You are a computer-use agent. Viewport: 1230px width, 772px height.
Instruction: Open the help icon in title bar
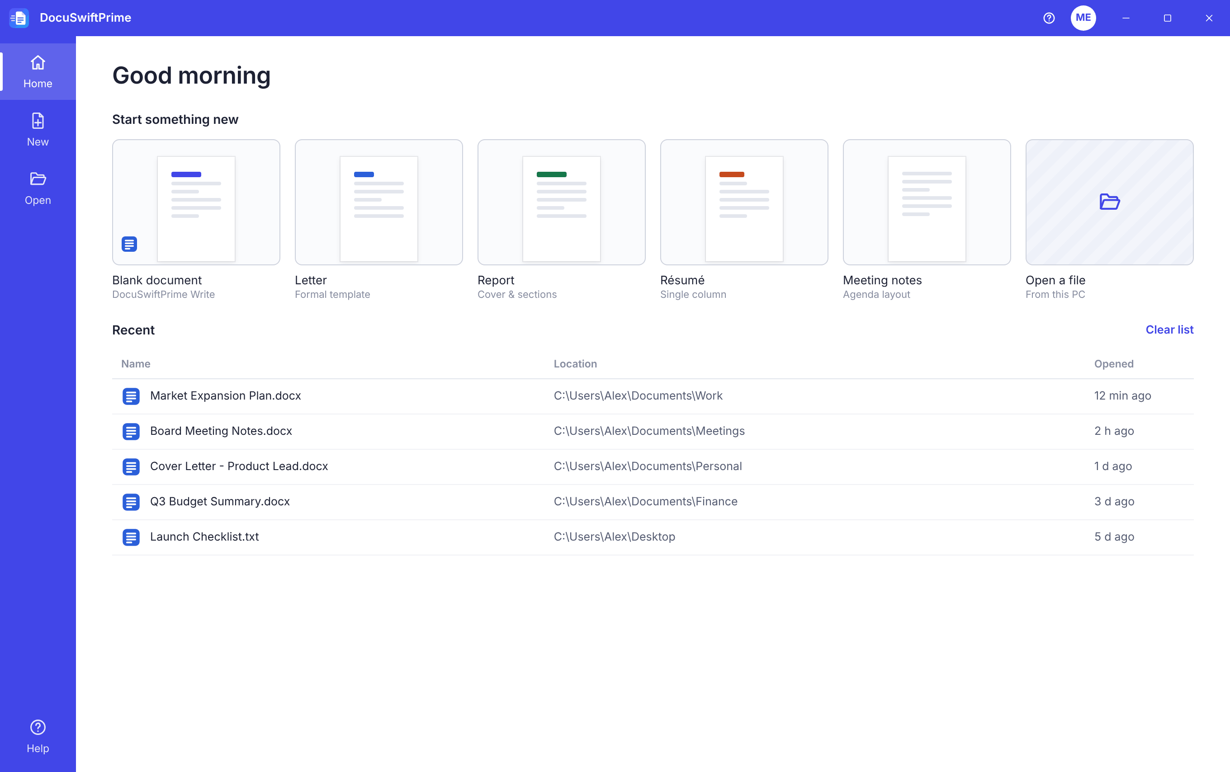1049,18
